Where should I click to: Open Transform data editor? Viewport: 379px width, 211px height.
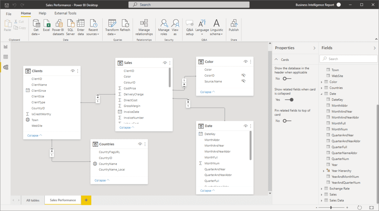[112, 28]
